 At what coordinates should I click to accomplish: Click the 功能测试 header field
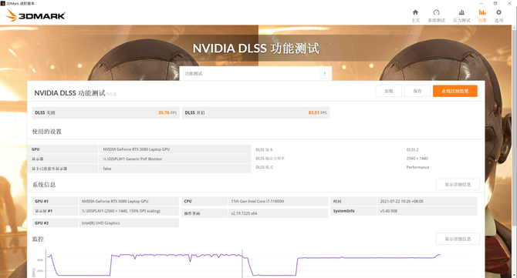coord(255,74)
